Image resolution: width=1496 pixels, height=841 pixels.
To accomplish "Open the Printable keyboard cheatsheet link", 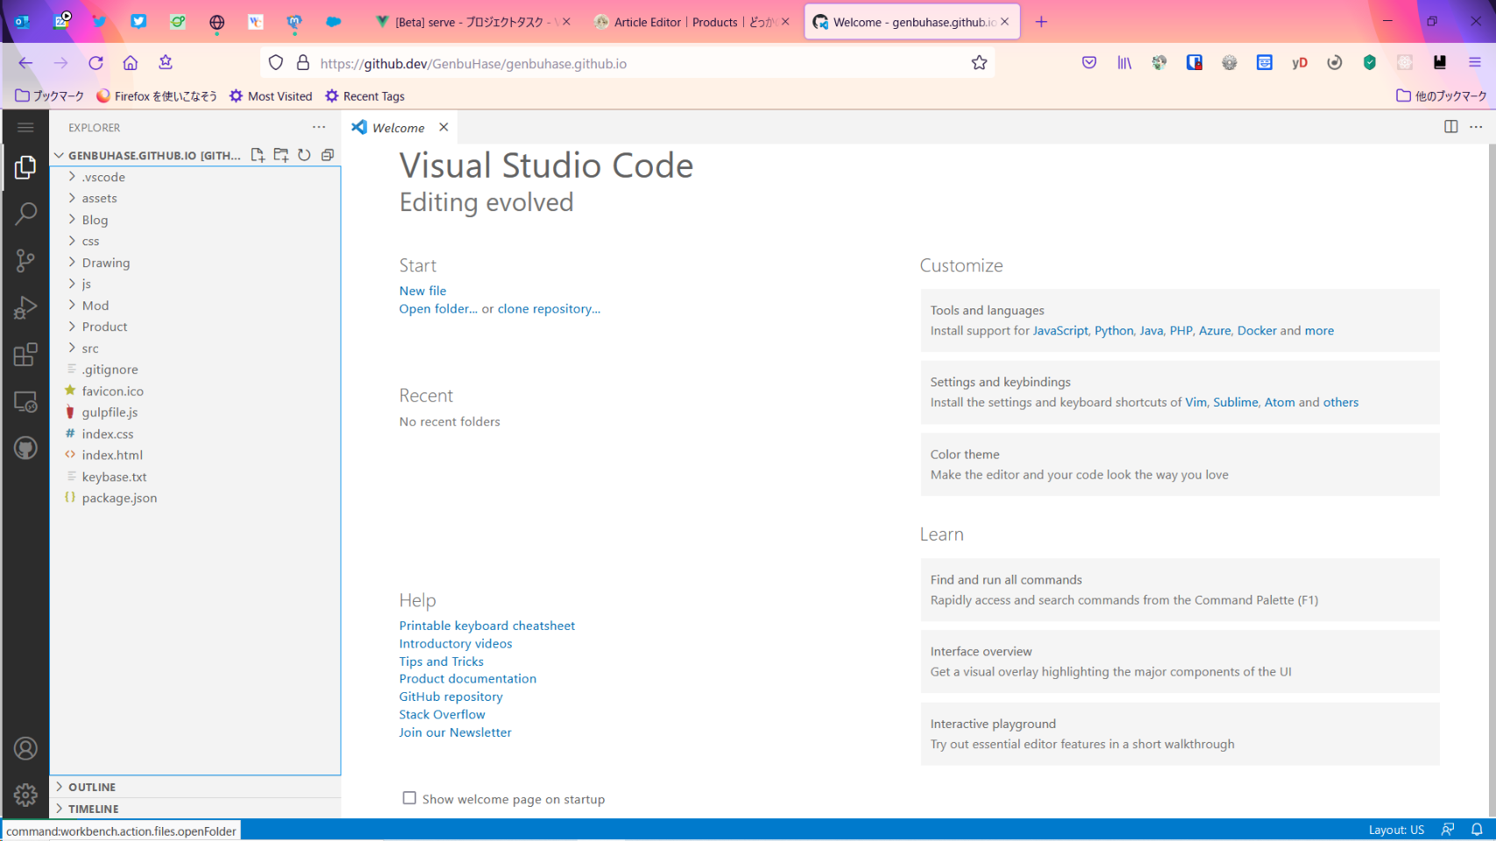I will coord(486,625).
